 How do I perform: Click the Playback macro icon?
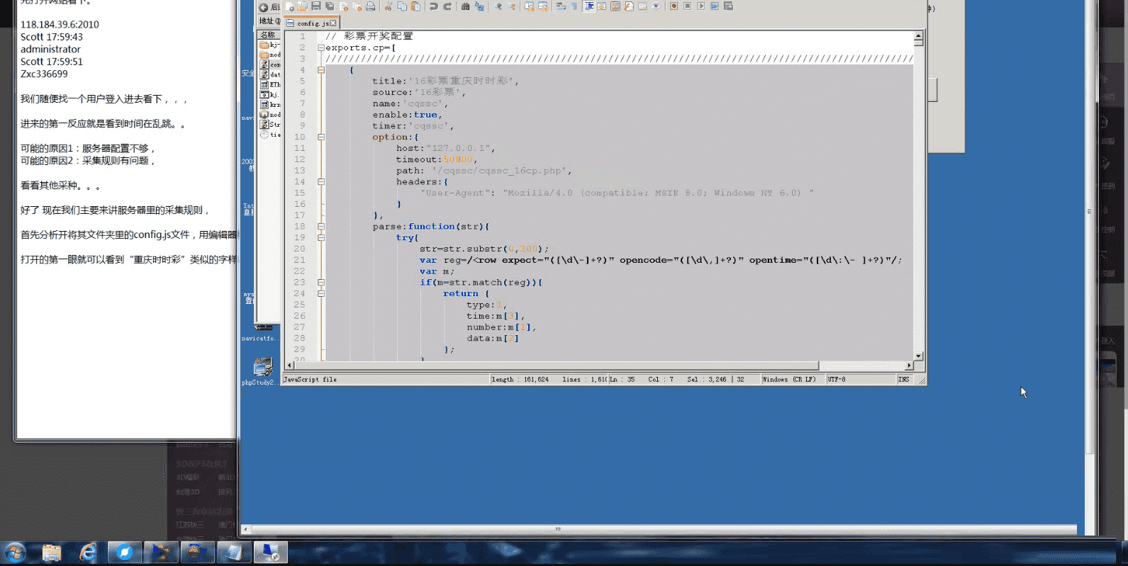coord(701,6)
